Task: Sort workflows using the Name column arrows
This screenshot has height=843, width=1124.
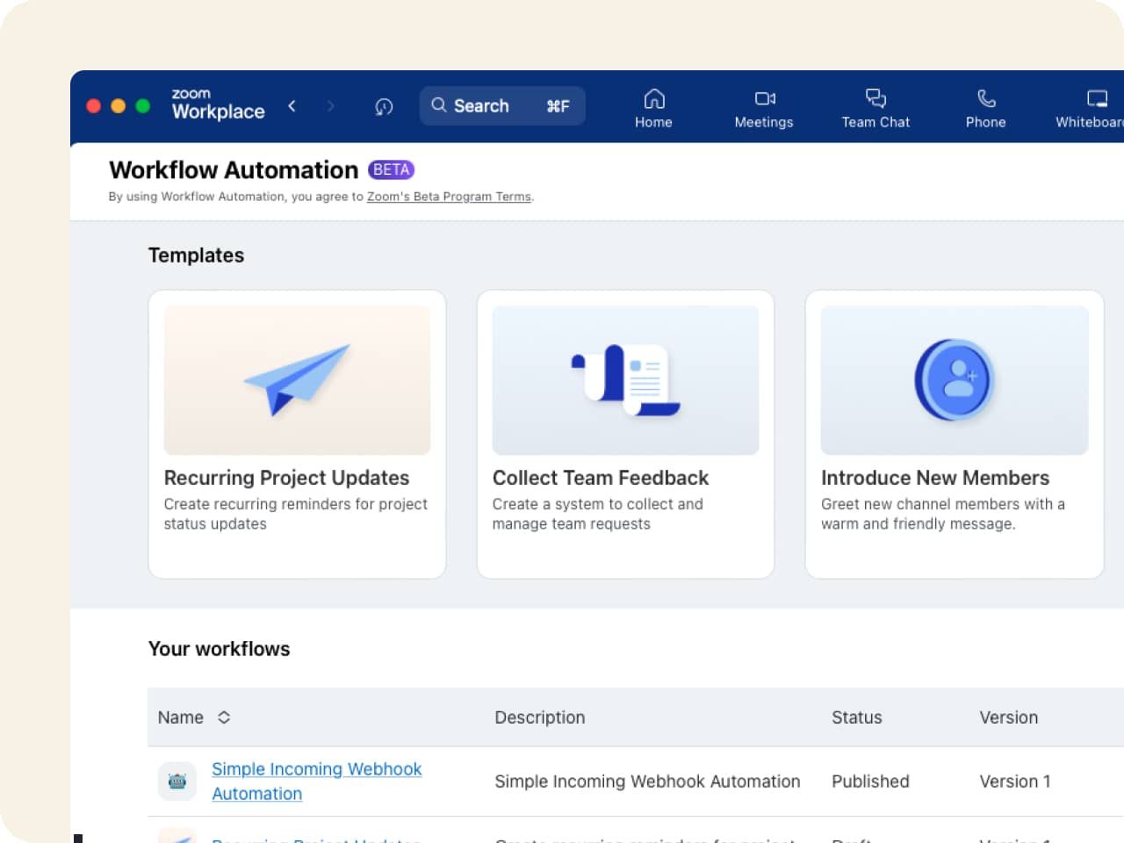Action: pos(224,717)
